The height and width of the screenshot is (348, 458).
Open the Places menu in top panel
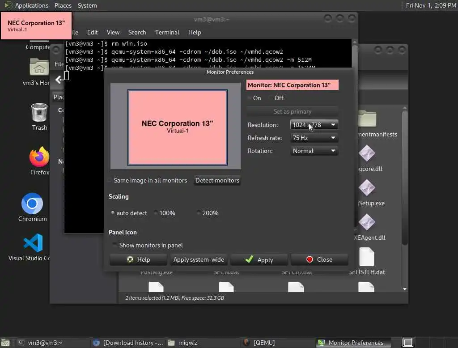[x=63, y=5]
